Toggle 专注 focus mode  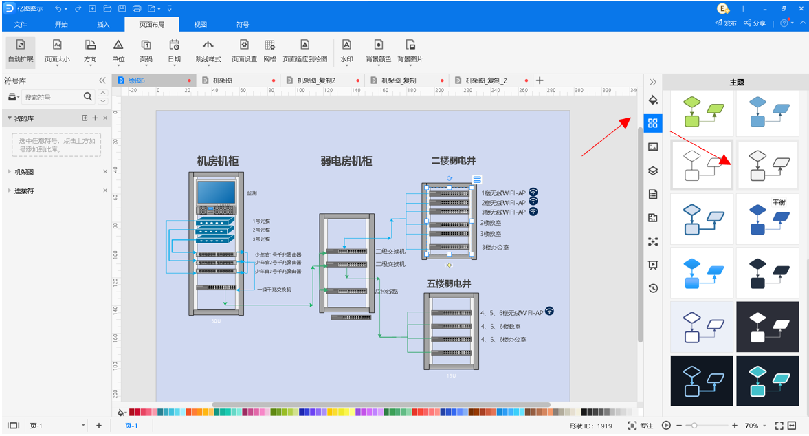pos(641,426)
